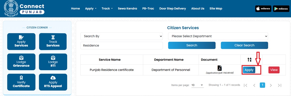This screenshot has height=96, width=291.
Task: Go to next page of results
Action: coord(271,85)
